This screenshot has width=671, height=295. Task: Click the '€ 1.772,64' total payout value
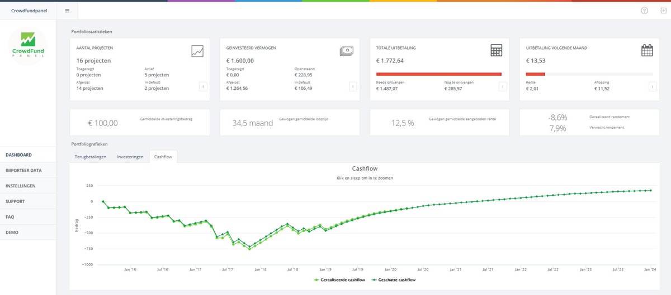point(390,61)
